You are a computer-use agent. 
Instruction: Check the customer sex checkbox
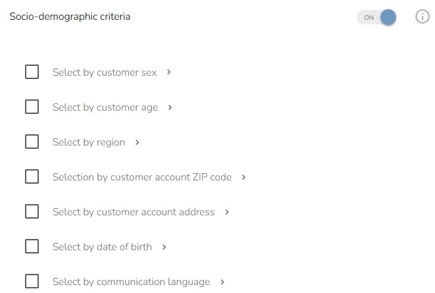[x=32, y=72]
